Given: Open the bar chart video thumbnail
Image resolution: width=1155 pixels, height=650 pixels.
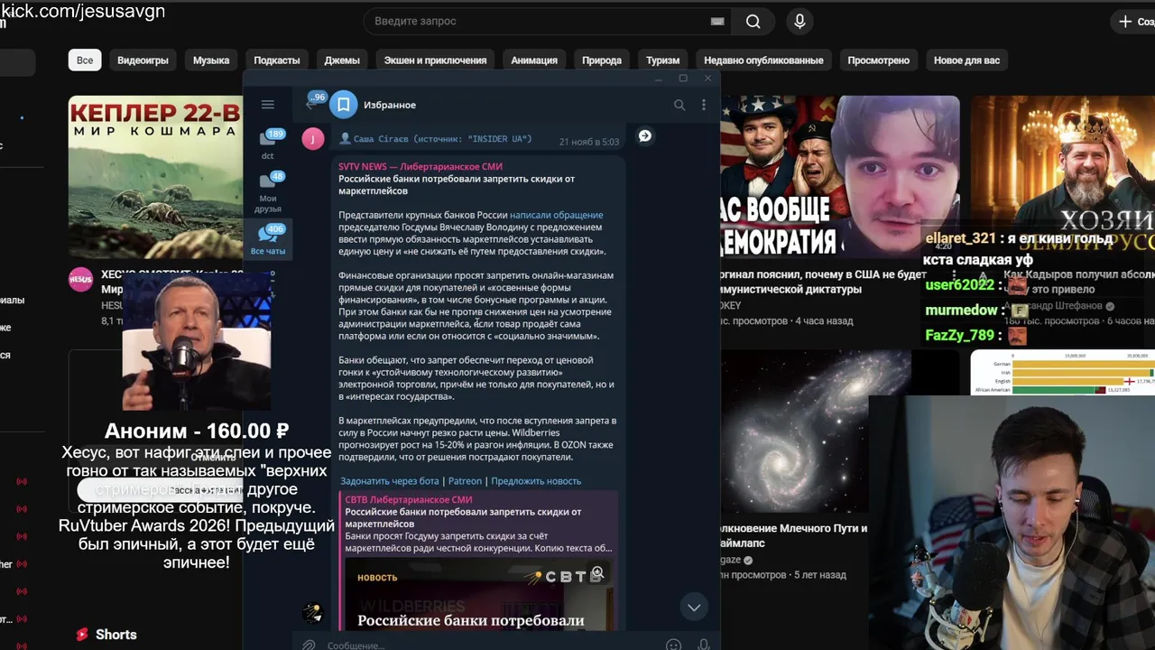Looking at the screenshot, I should [x=1063, y=372].
